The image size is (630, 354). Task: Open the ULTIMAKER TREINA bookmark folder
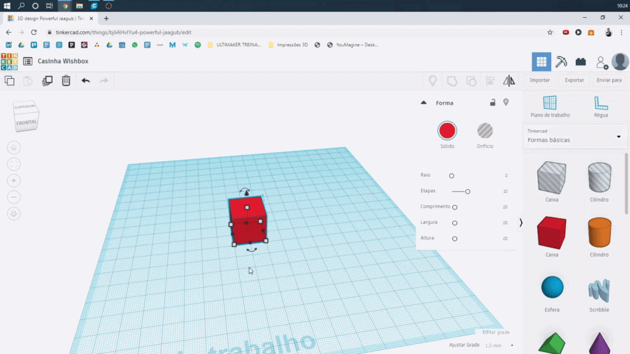[x=234, y=45]
